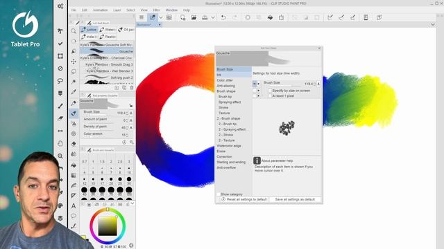Expand the collapsed command bar chevron at right

click(433, 25)
